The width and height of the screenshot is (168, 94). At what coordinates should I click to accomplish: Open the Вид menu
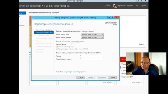[x=137, y=6]
